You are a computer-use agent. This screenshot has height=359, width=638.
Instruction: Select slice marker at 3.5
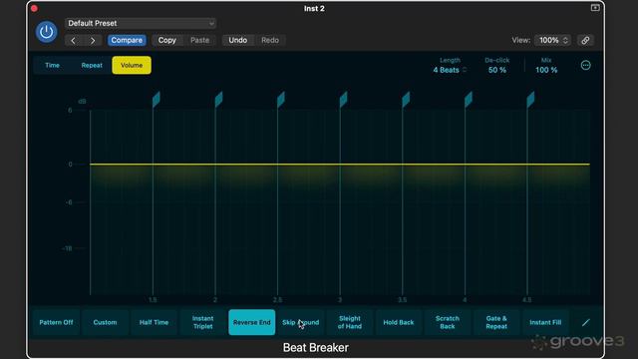[406, 100]
